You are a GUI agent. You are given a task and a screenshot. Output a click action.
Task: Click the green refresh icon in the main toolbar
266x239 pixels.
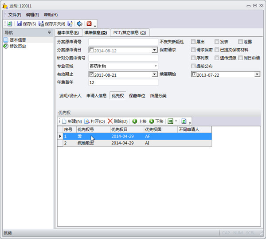(x=10, y=24)
